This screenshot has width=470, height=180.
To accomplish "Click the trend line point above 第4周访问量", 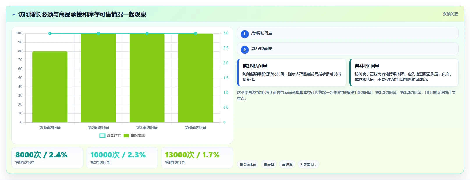I will pyautogui.click(x=196, y=34).
